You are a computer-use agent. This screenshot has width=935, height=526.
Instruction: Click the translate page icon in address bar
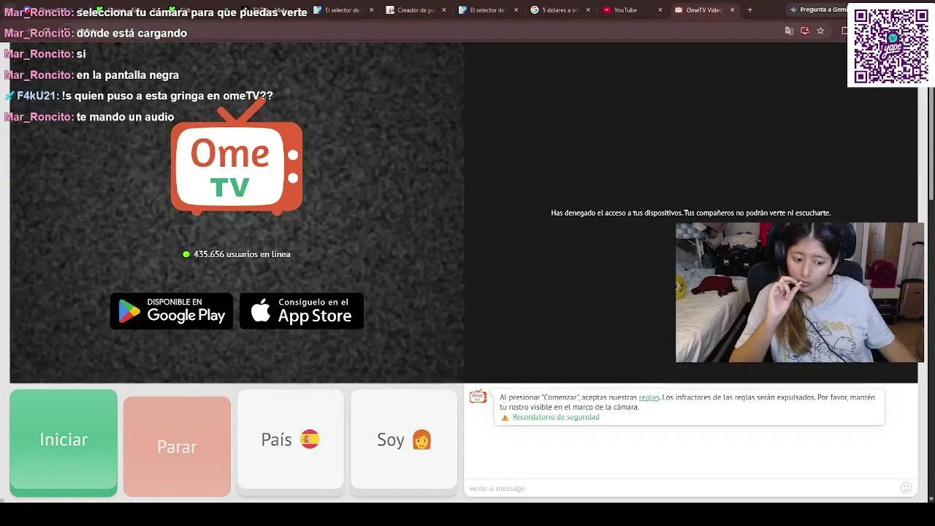(x=789, y=31)
